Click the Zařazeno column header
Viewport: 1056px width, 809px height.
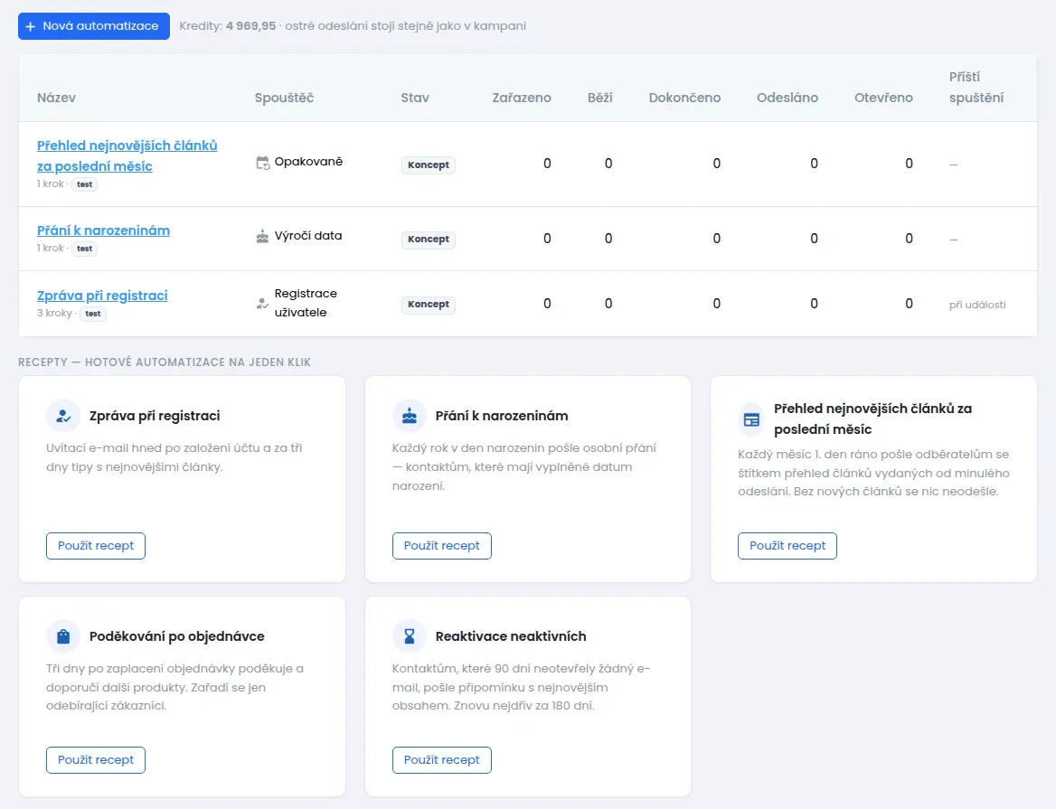(x=522, y=98)
